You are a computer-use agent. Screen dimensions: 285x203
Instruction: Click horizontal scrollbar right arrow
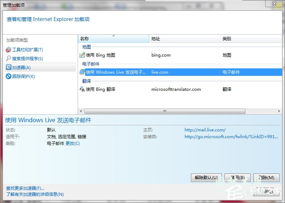(279, 111)
